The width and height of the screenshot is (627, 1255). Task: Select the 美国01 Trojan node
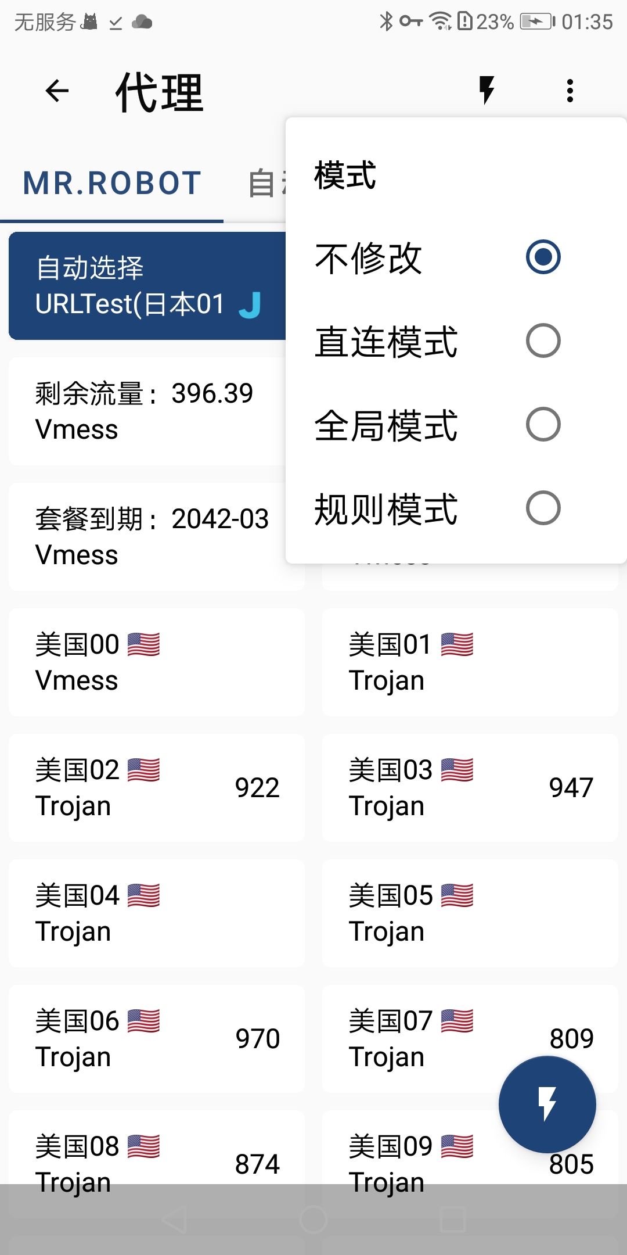tap(470, 662)
